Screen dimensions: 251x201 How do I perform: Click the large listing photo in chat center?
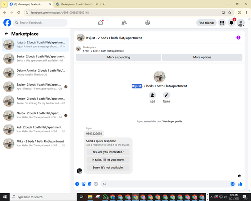159,77
